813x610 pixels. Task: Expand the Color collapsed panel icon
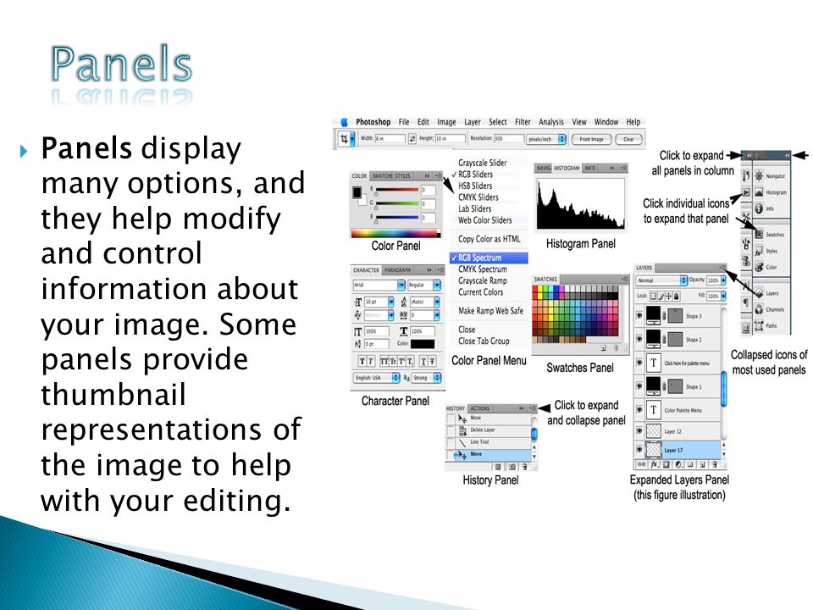click(x=759, y=267)
